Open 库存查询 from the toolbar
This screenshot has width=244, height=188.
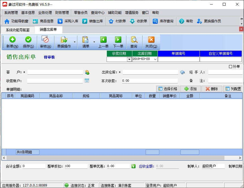(163, 21)
